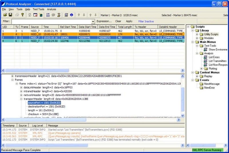Run the List Errors script
This screenshot has width=229, height=153.
pos(212,57)
